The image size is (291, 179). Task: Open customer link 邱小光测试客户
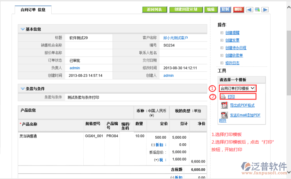pos(176,38)
